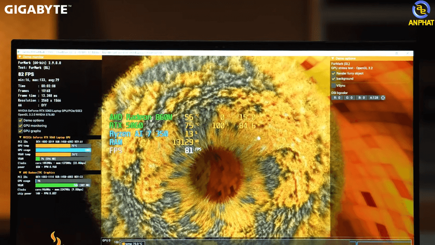Click the GPU 0 graph label
This screenshot has width=435, height=245.
(106, 240)
